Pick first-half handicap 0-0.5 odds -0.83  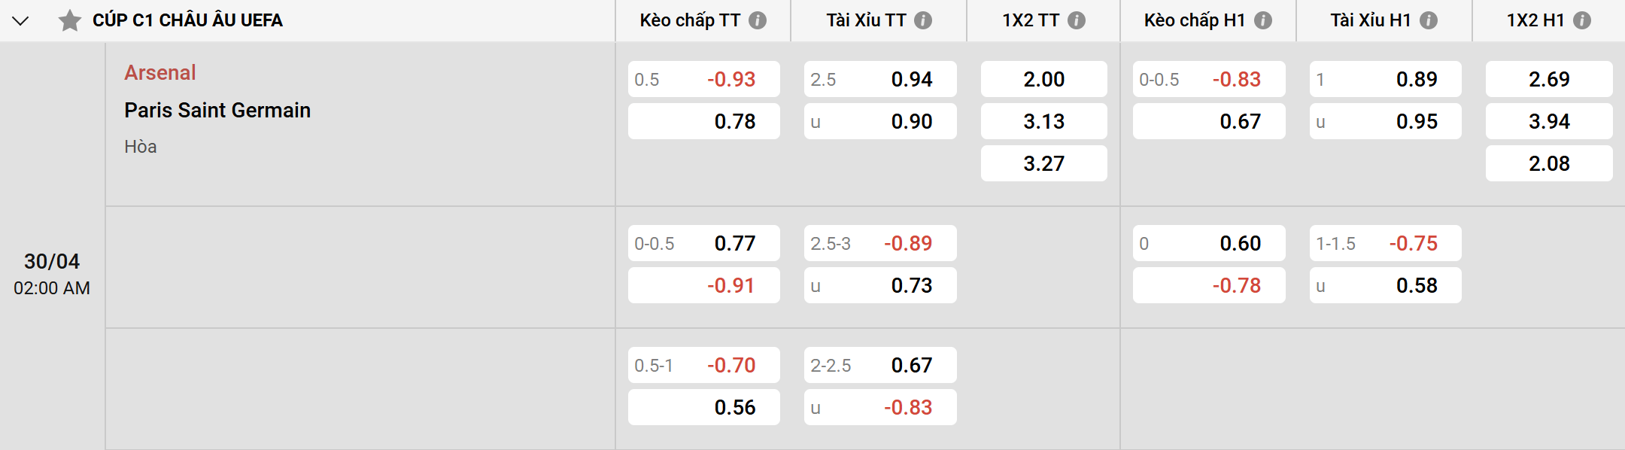pyautogui.click(x=1209, y=79)
